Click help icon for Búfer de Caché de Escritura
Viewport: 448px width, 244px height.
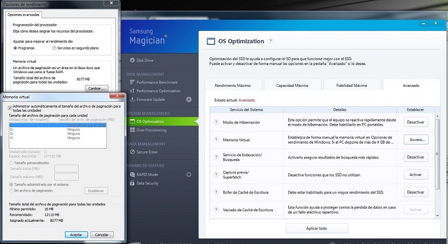(216, 192)
